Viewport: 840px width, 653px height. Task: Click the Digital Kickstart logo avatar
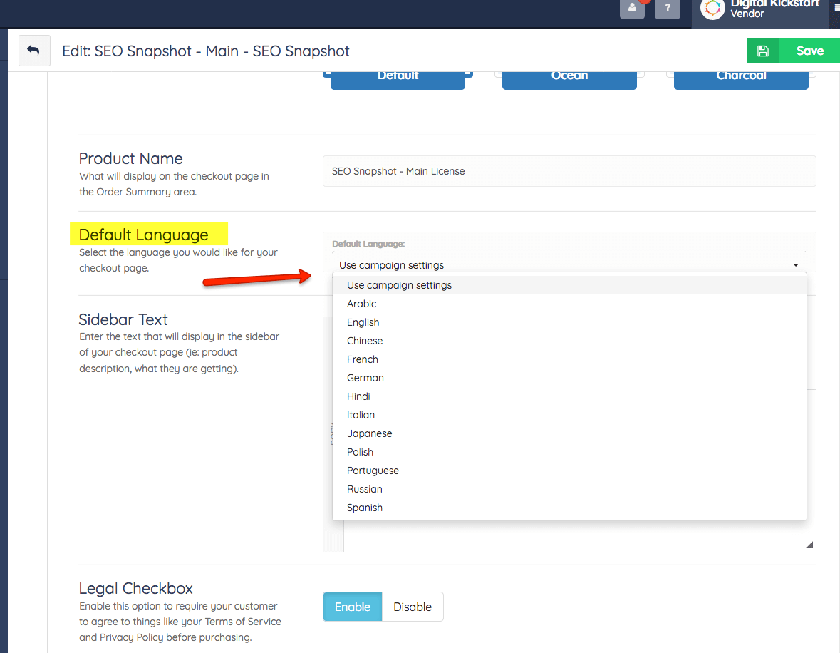[712, 9]
